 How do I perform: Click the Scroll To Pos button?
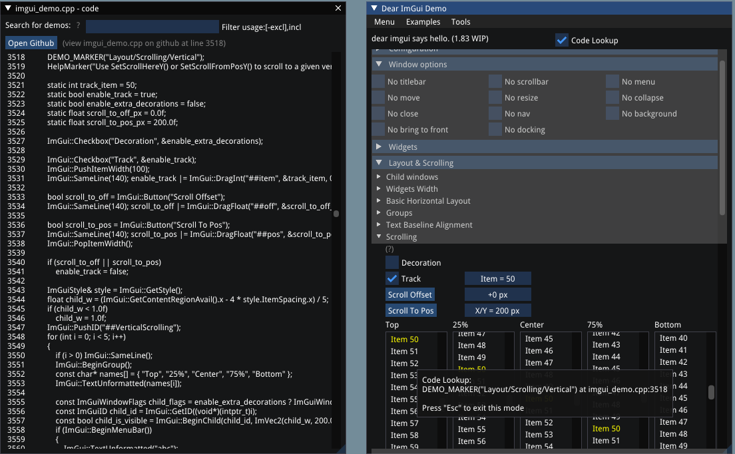tap(411, 310)
